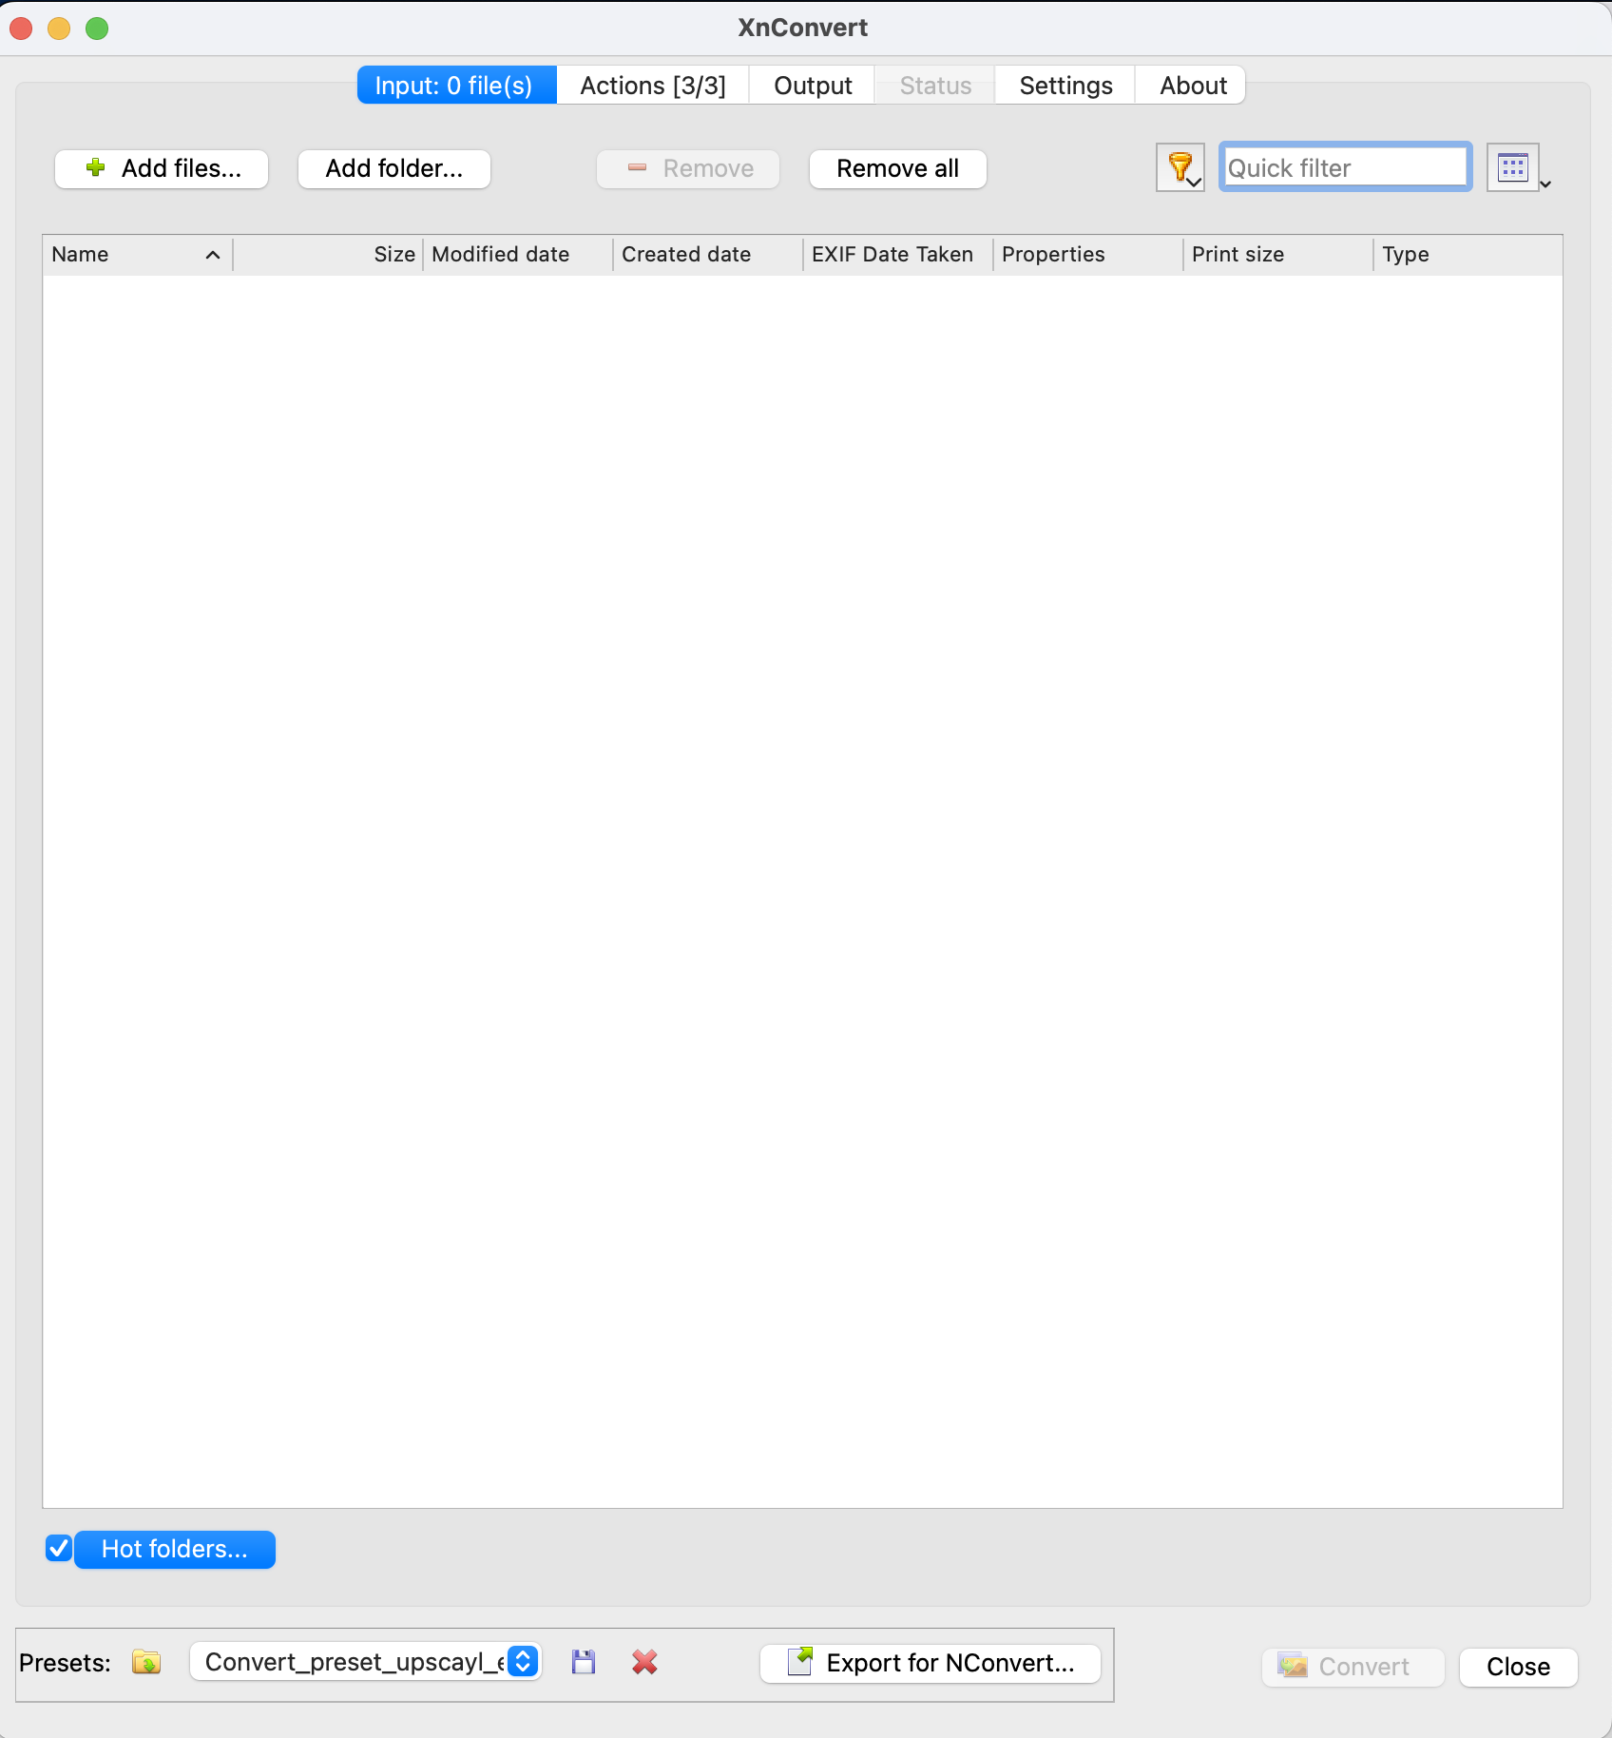Enable the Hot folders checkbox
The image size is (1612, 1738).
pyautogui.click(x=58, y=1549)
